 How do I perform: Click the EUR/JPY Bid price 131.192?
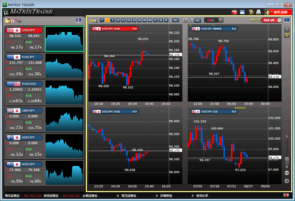(x=15, y=72)
